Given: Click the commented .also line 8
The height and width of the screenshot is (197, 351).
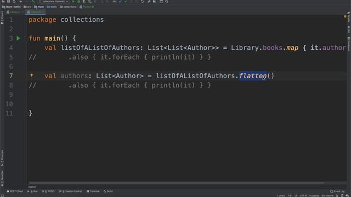Looking at the screenshot, I should [x=120, y=85].
